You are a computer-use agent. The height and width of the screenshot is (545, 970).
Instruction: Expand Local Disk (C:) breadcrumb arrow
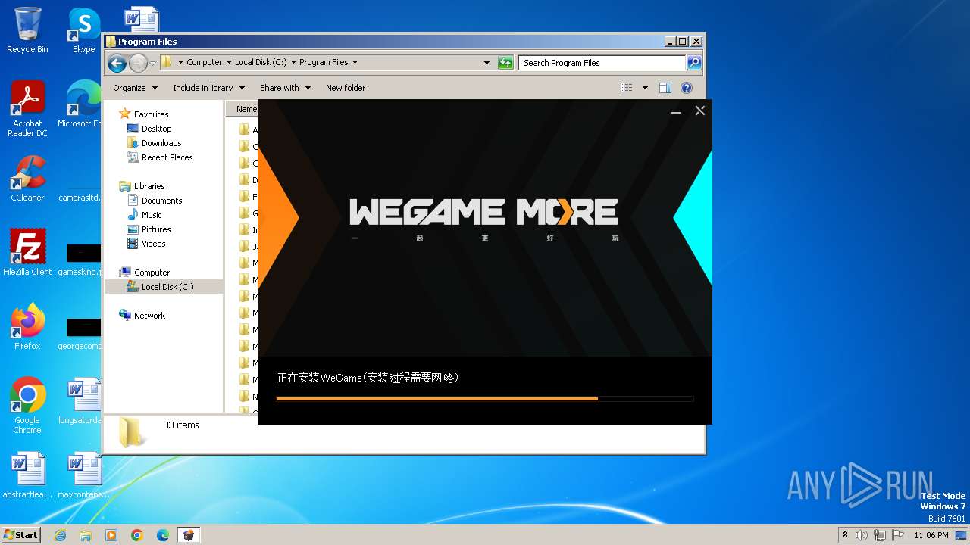[x=293, y=63]
